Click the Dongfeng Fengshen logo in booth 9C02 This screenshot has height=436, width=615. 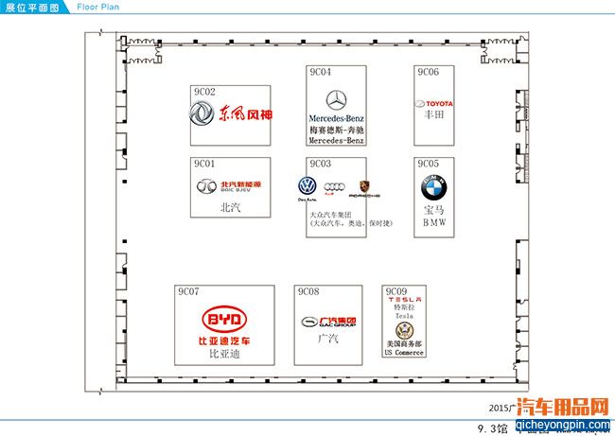point(231,113)
